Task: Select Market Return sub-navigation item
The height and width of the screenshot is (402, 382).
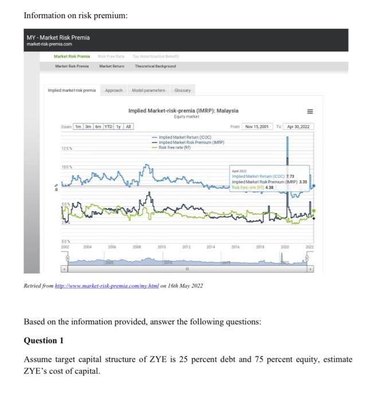Action: pos(112,66)
